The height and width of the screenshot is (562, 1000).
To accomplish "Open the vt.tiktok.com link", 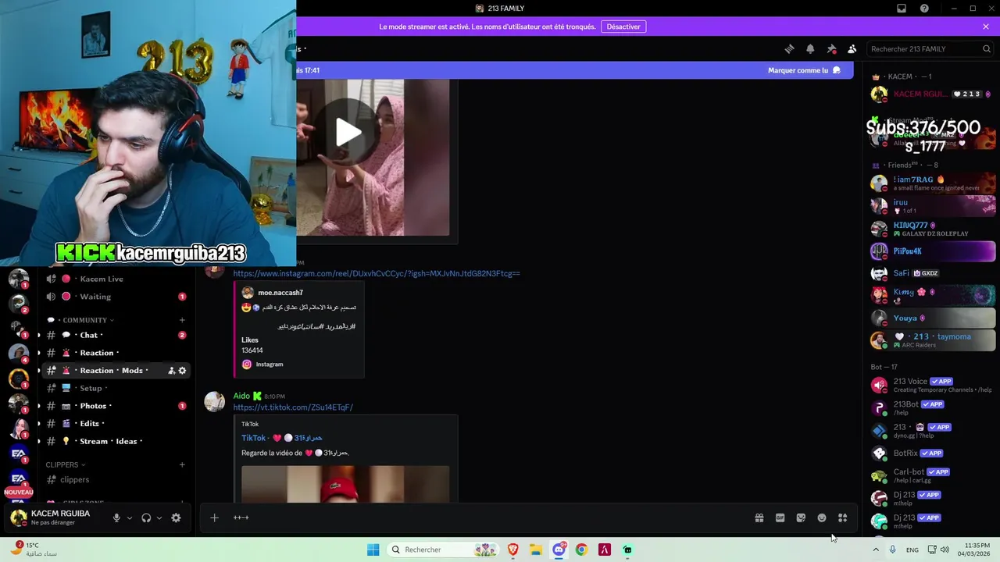I will [293, 407].
